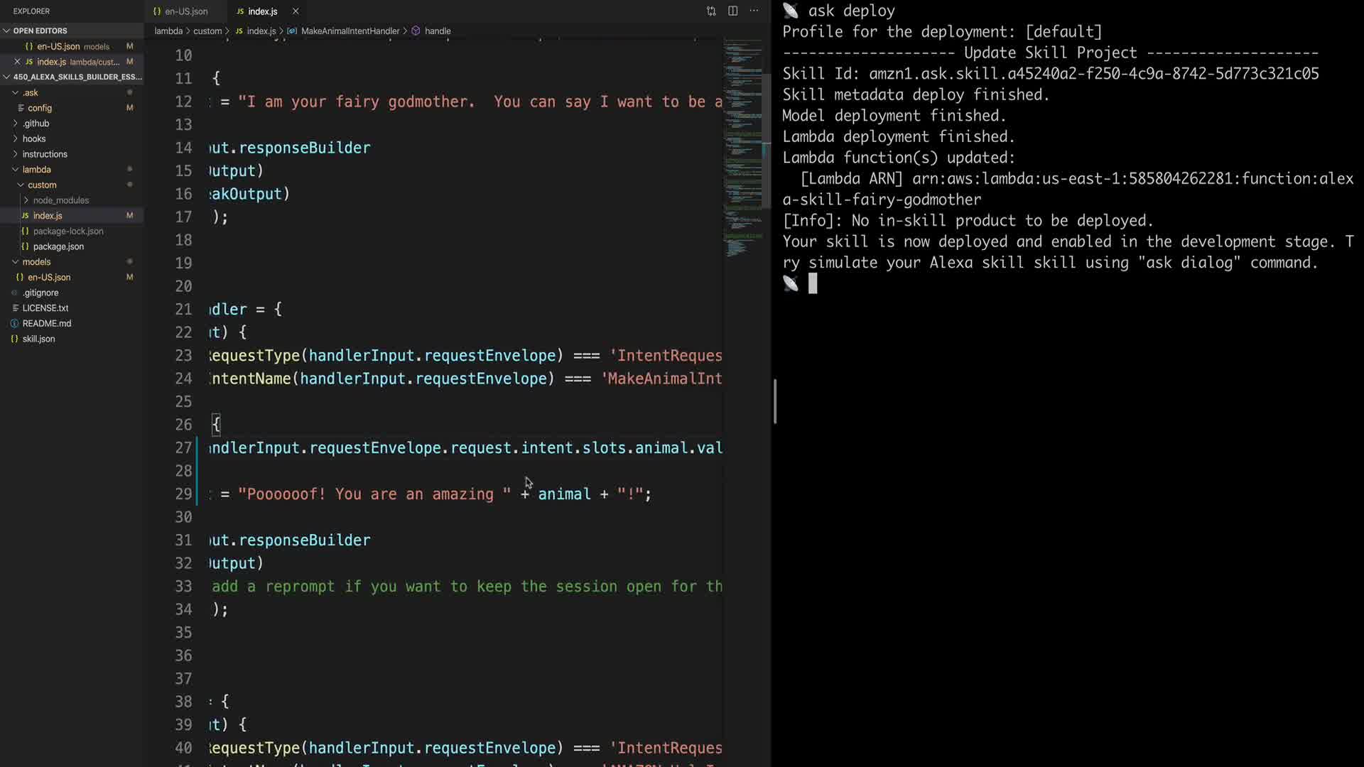Switch to the en-US.json tab
Image resolution: width=1364 pixels, height=767 pixels.
coord(185,11)
